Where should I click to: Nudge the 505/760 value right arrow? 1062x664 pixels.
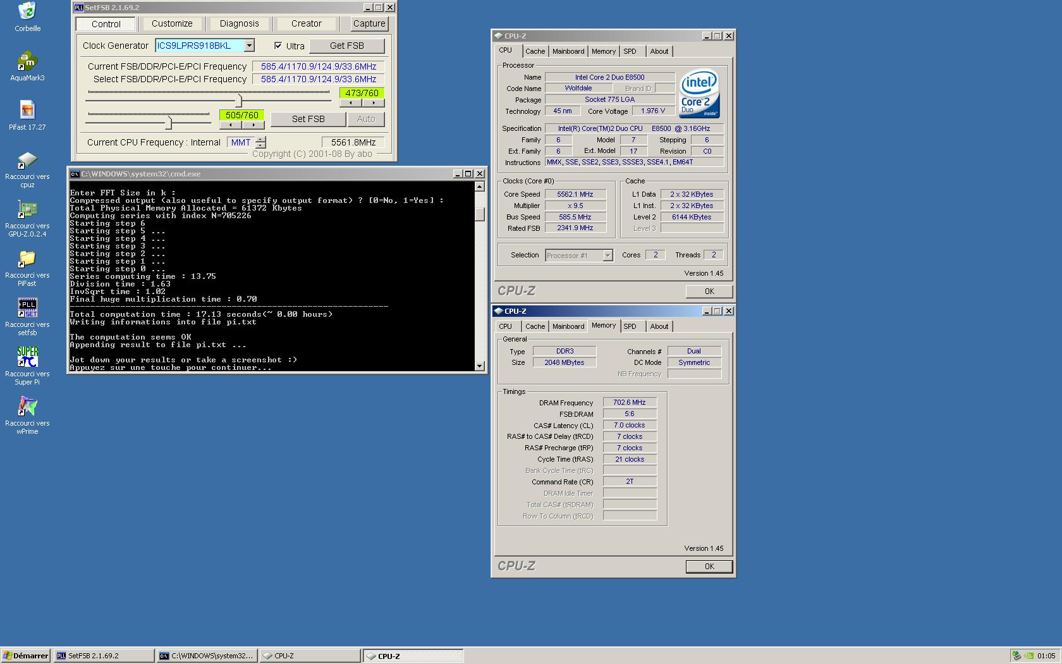pyautogui.click(x=253, y=125)
